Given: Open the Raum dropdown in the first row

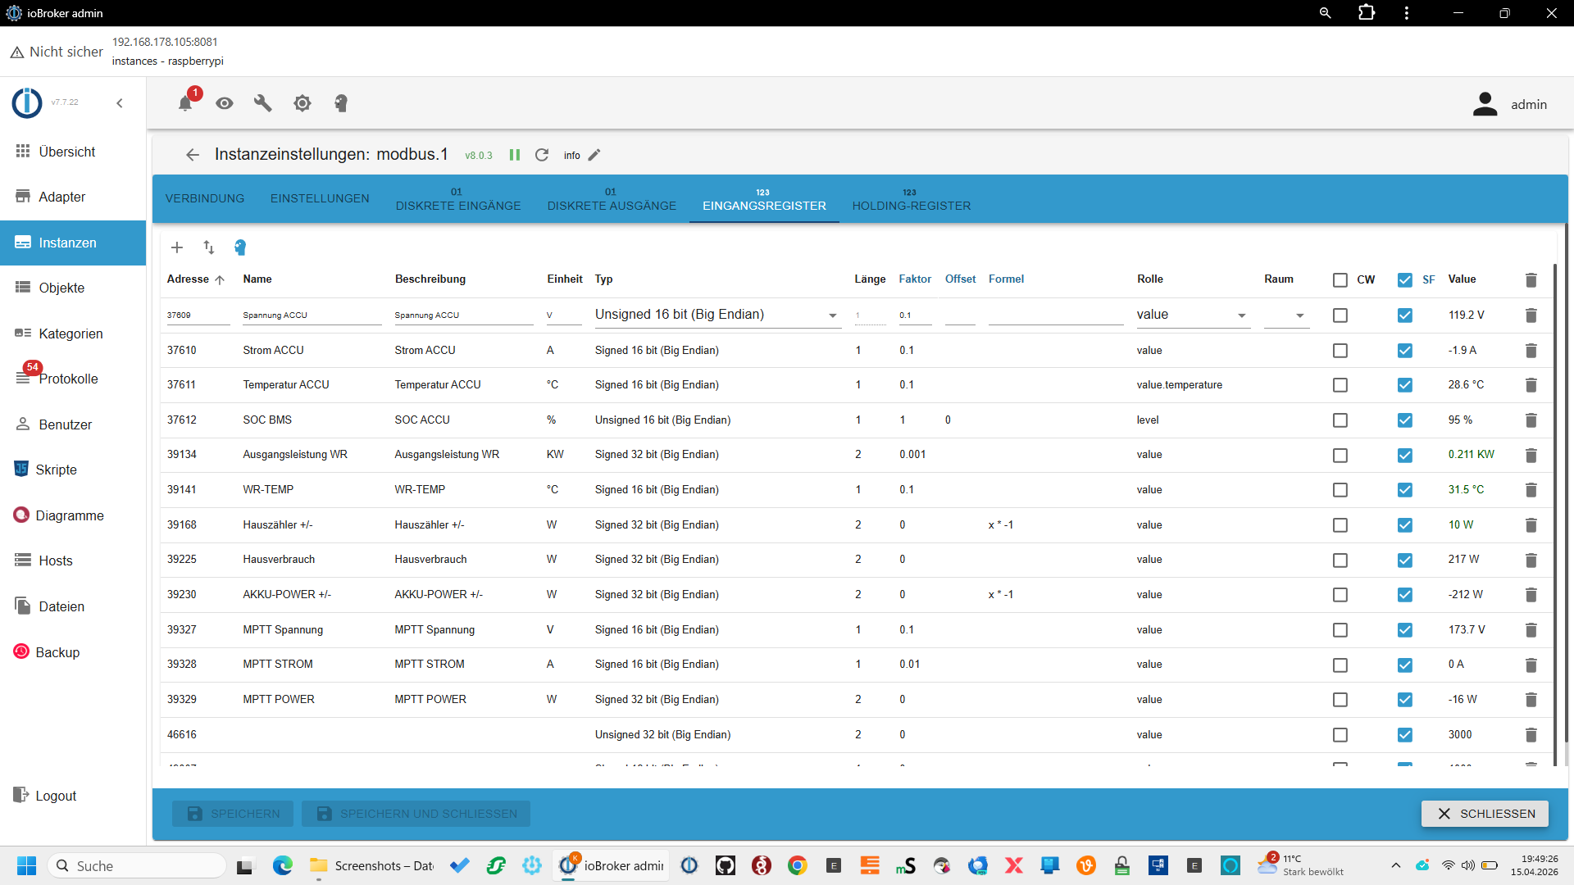Looking at the screenshot, I should click(1286, 315).
